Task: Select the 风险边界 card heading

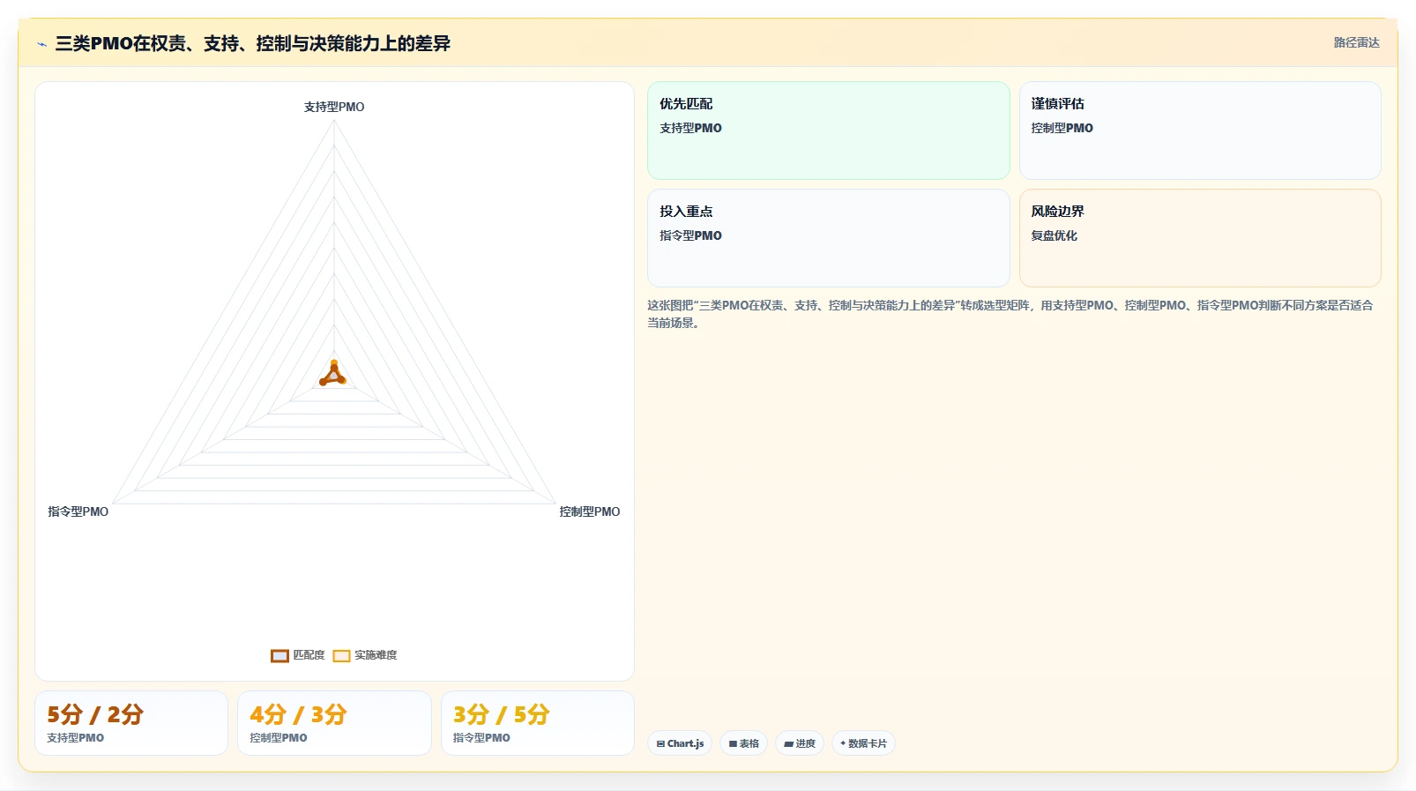Action: 1057,211
